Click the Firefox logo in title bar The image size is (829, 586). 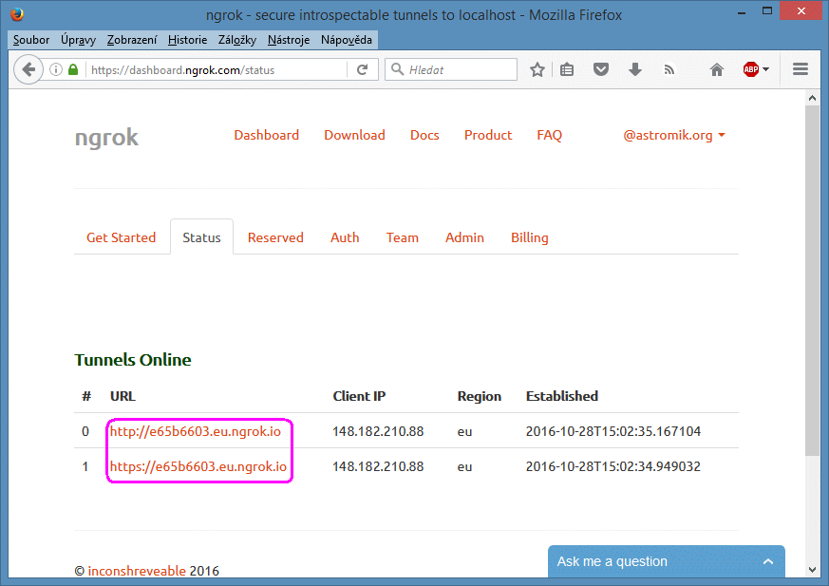(17, 14)
